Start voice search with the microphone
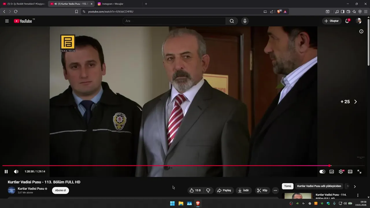This screenshot has height=208, width=370. pos(245,21)
